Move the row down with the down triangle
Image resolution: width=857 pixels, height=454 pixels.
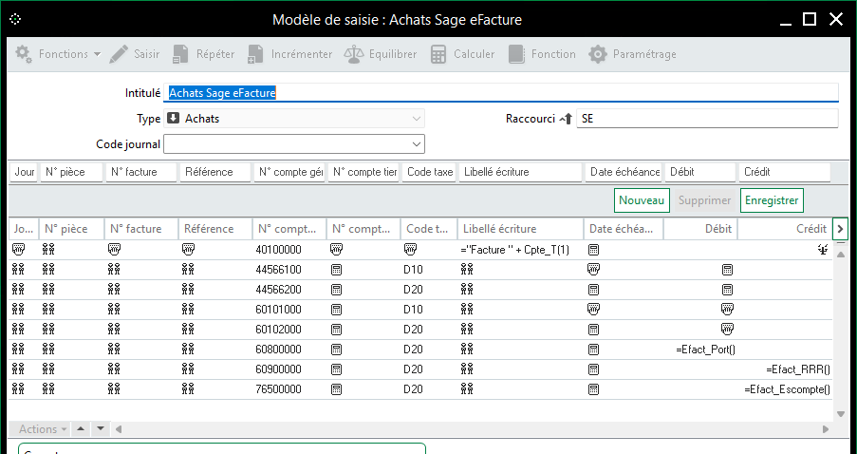(x=101, y=428)
